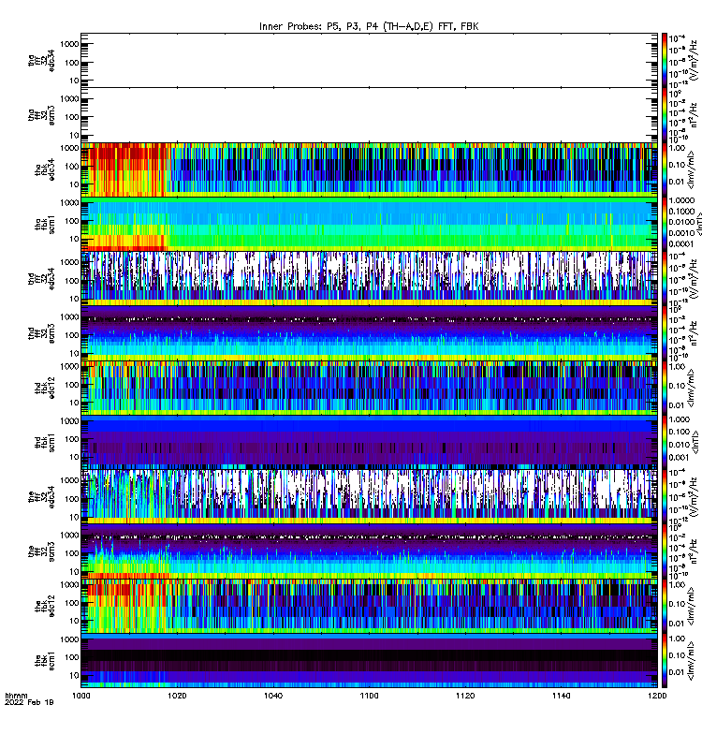Click the tha fbk scm1 spectrogram panel
702x749 pixels.
pos(369,225)
